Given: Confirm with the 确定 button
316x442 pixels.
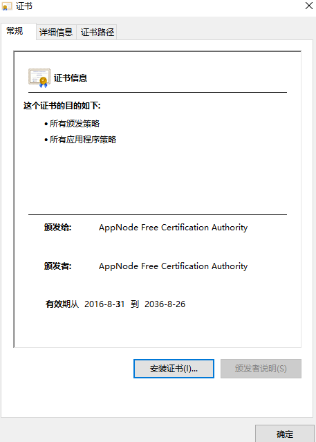Looking at the screenshot, I should (x=285, y=434).
